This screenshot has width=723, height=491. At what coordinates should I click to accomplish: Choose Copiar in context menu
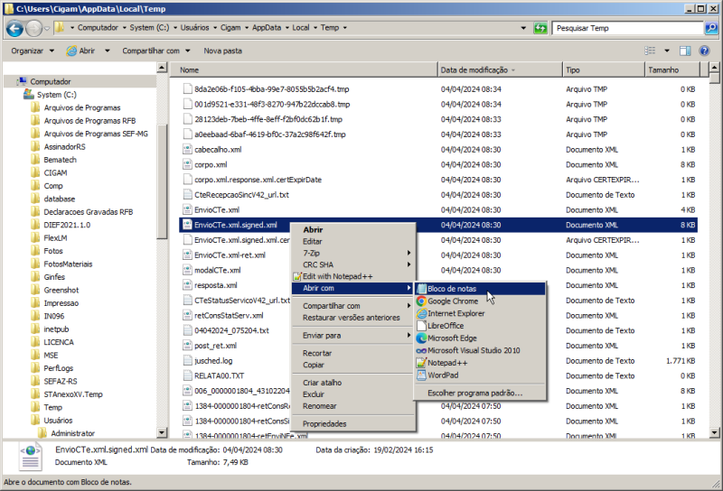352,365
